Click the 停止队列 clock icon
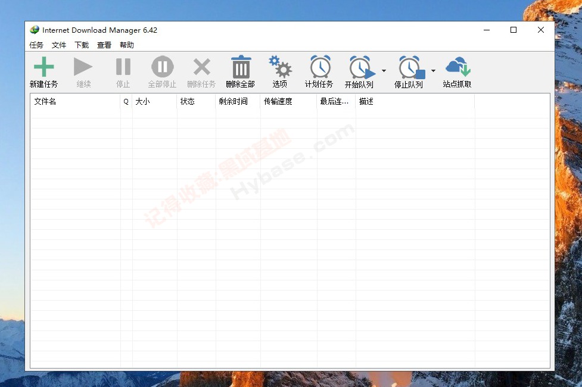This screenshot has height=387, width=582. (x=411, y=67)
